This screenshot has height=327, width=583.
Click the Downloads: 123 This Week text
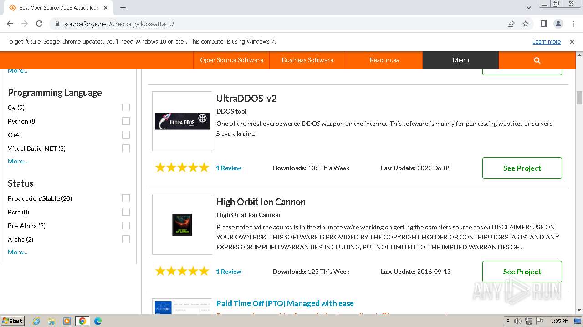(x=311, y=272)
